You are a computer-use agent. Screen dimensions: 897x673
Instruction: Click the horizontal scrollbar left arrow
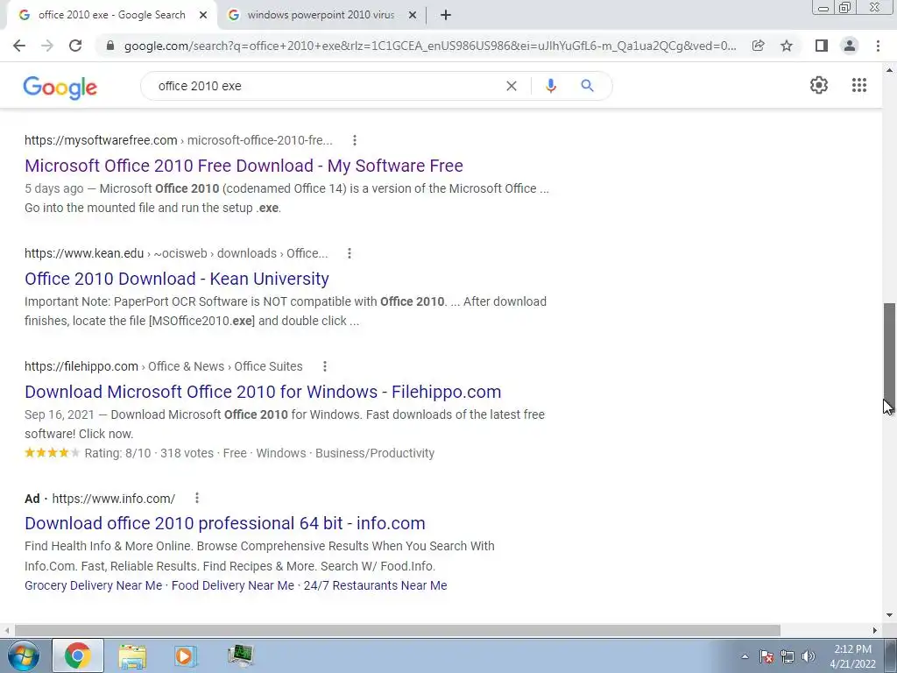6,630
